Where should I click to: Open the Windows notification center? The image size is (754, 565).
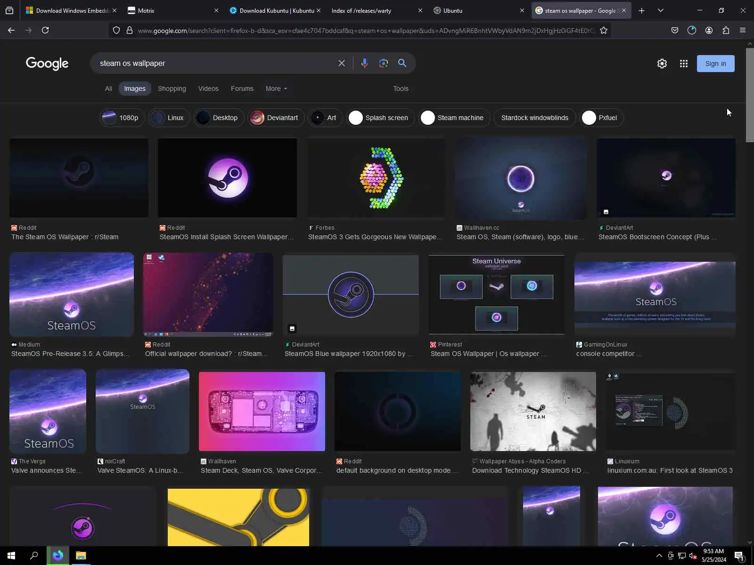[739, 556]
